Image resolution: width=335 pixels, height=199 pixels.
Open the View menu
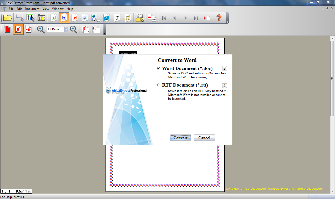tap(46, 9)
